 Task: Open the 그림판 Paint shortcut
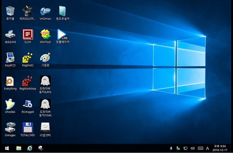pyautogui.click(x=45, y=60)
